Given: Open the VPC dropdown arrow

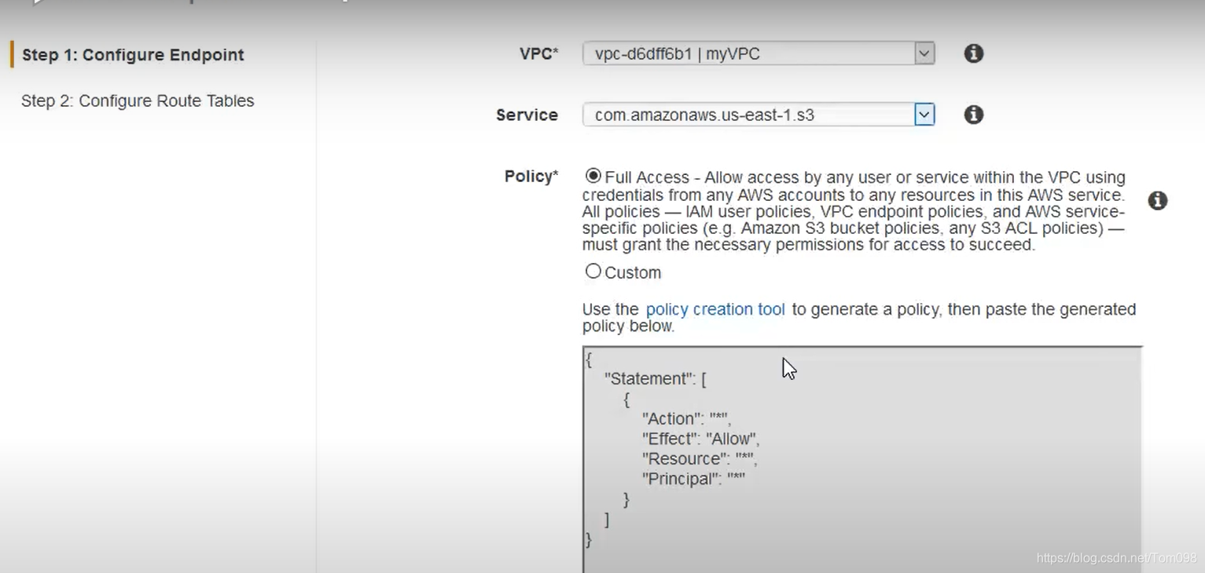Looking at the screenshot, I should tap(925, 53).
